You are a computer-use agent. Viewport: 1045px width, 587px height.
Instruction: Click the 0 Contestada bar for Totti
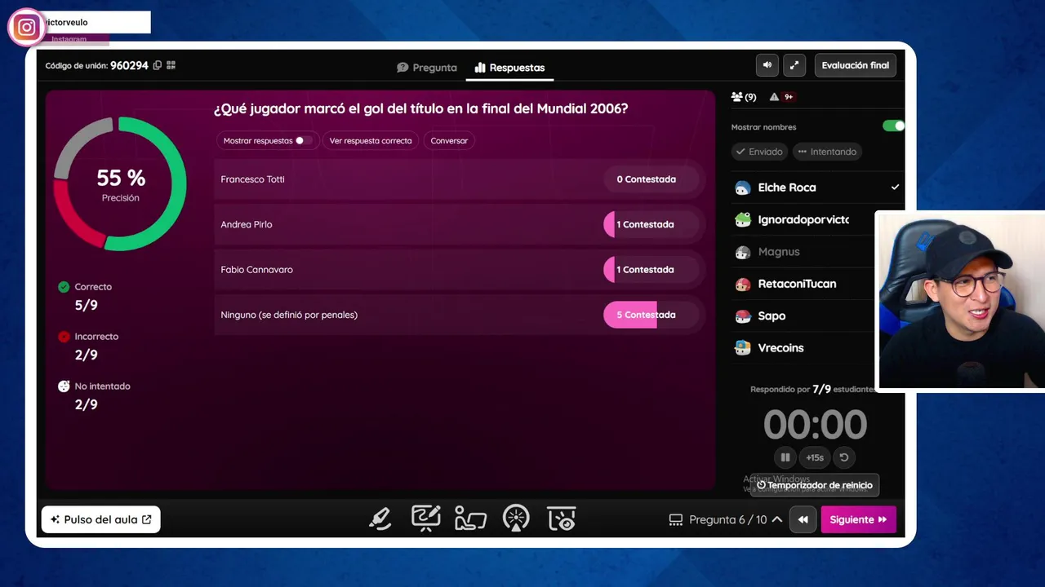[x=651, y=179]
